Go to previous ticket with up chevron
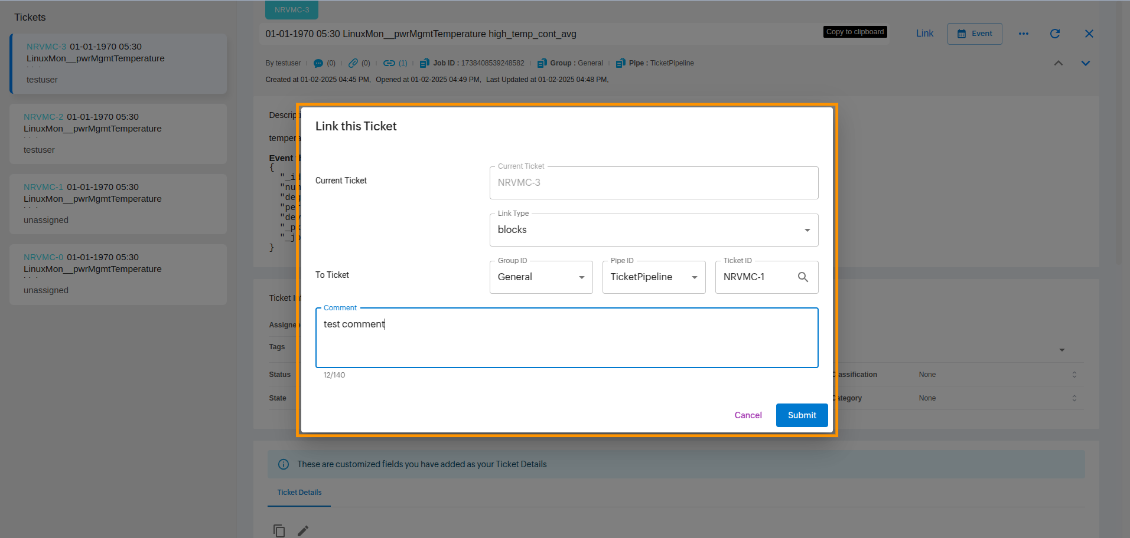The width and height of the screenshot is (1130, 538). pyautogui.click(x=1059, y=63)
